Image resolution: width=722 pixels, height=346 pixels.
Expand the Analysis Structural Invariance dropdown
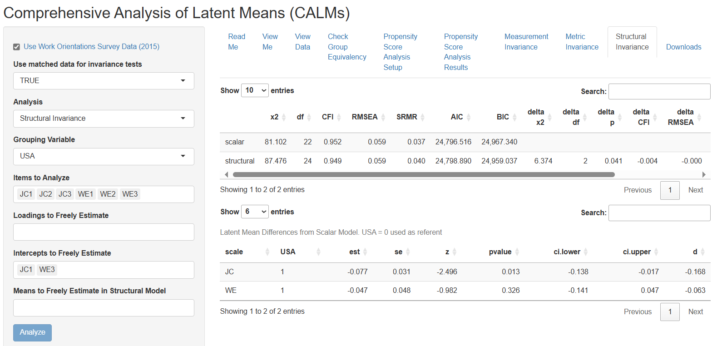point(104,119)
